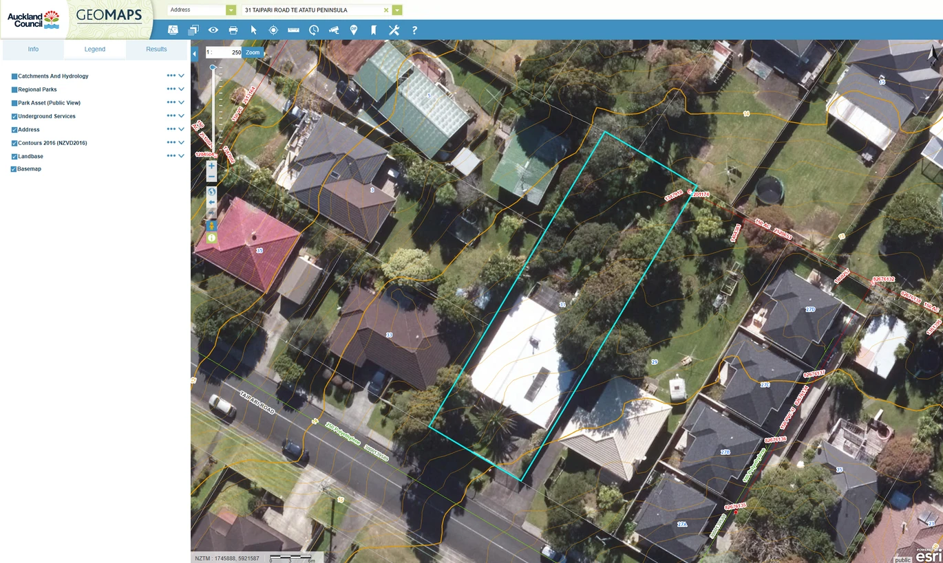Expand Contours 2016 layer chevron
Image resolution: width=943 pixels, height=563 pixels.
[x=182, y=142]
